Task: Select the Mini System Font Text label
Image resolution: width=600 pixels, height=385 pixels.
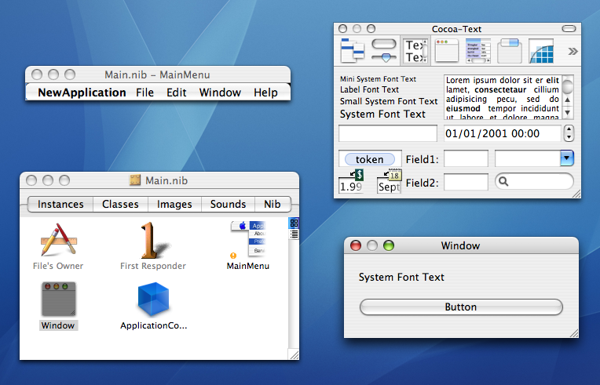Action: (x=378, y=79)
